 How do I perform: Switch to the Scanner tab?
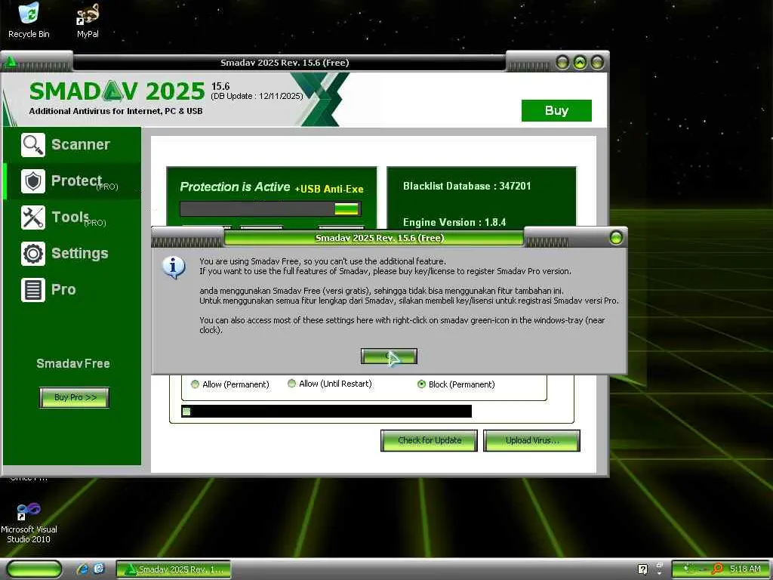point(72,145)
